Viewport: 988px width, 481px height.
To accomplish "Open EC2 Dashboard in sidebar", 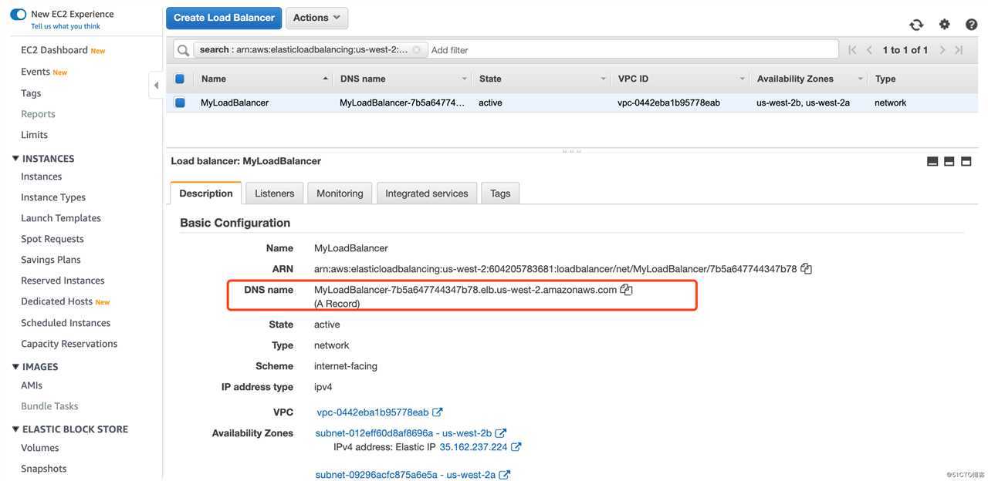I will (54, 50).
